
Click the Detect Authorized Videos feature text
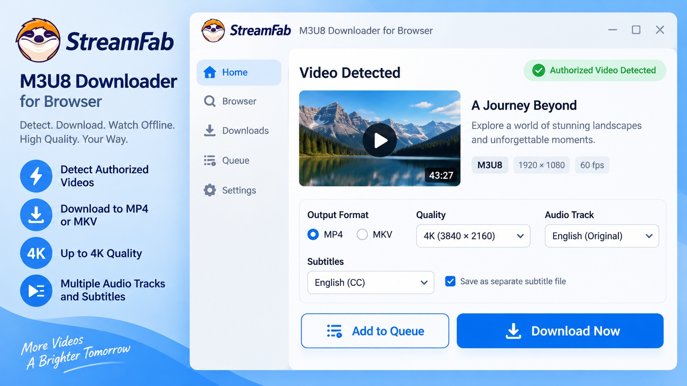[104, 176]
